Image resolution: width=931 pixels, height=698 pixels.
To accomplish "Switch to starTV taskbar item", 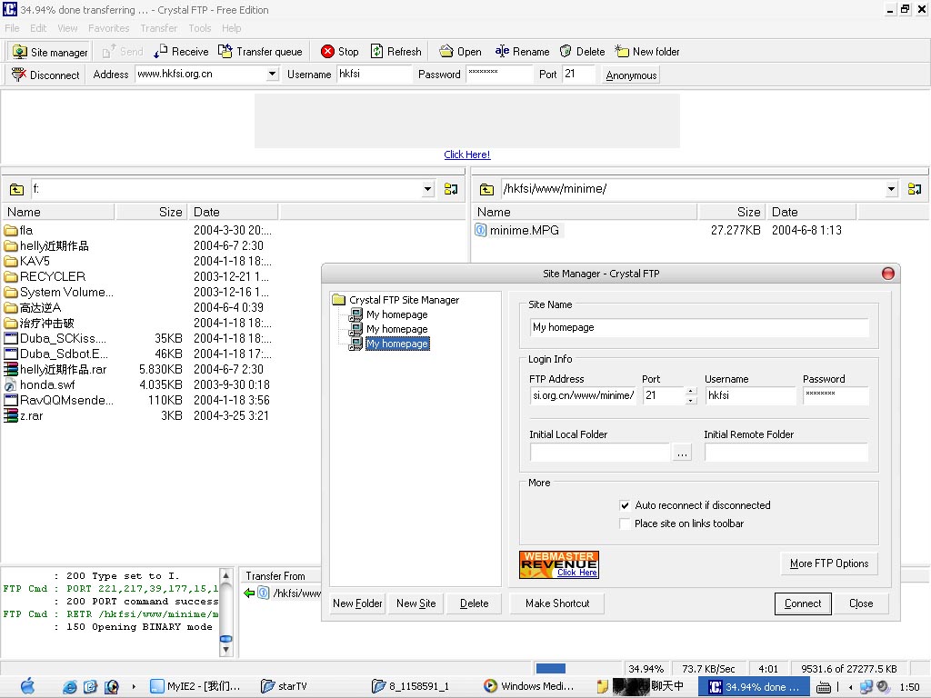I will point(284,686).
